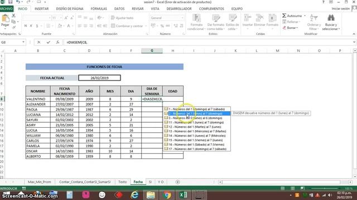Click the formula bar cancel X icon
This screenshot has width=357, height=200.
click(x=39, y=42)
